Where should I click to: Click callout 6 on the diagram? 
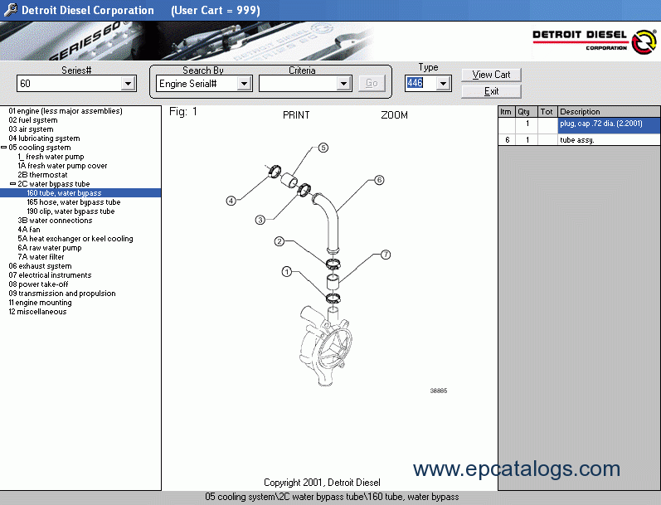click(379, 180)
